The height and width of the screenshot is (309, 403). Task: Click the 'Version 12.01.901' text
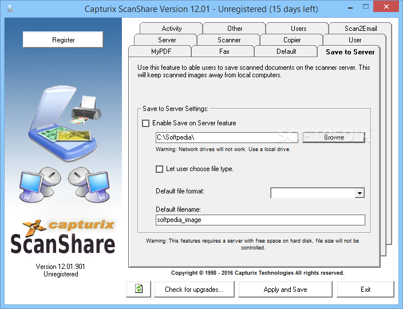click(x=61, y=267)
